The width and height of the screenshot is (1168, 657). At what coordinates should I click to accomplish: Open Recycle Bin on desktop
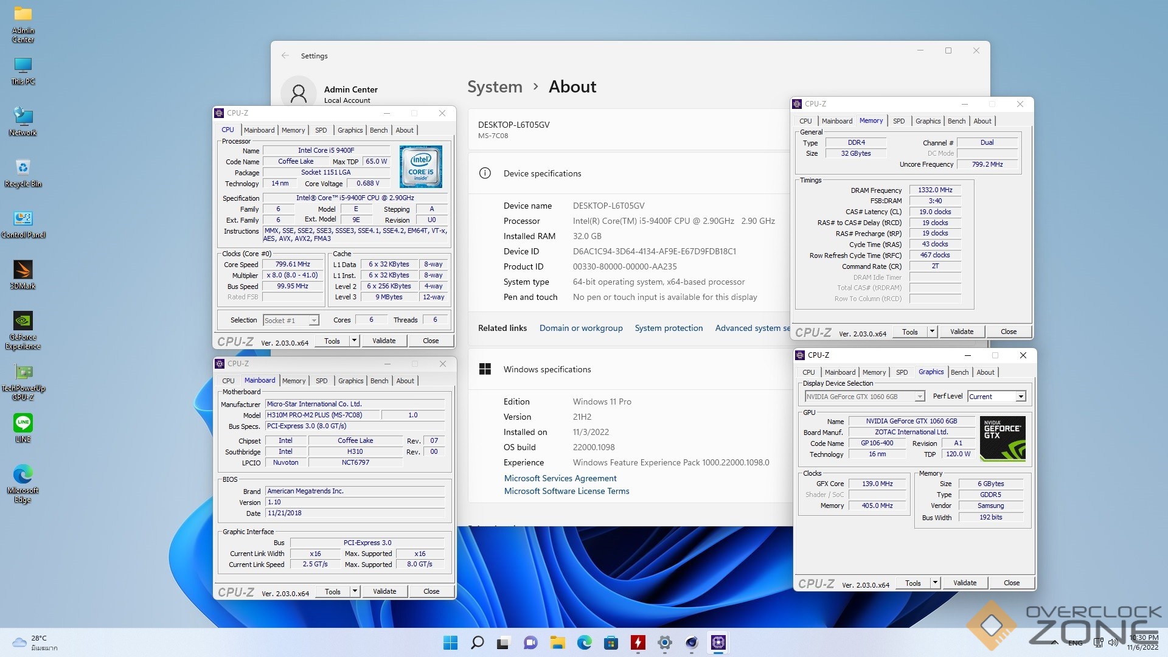(23, 169)
